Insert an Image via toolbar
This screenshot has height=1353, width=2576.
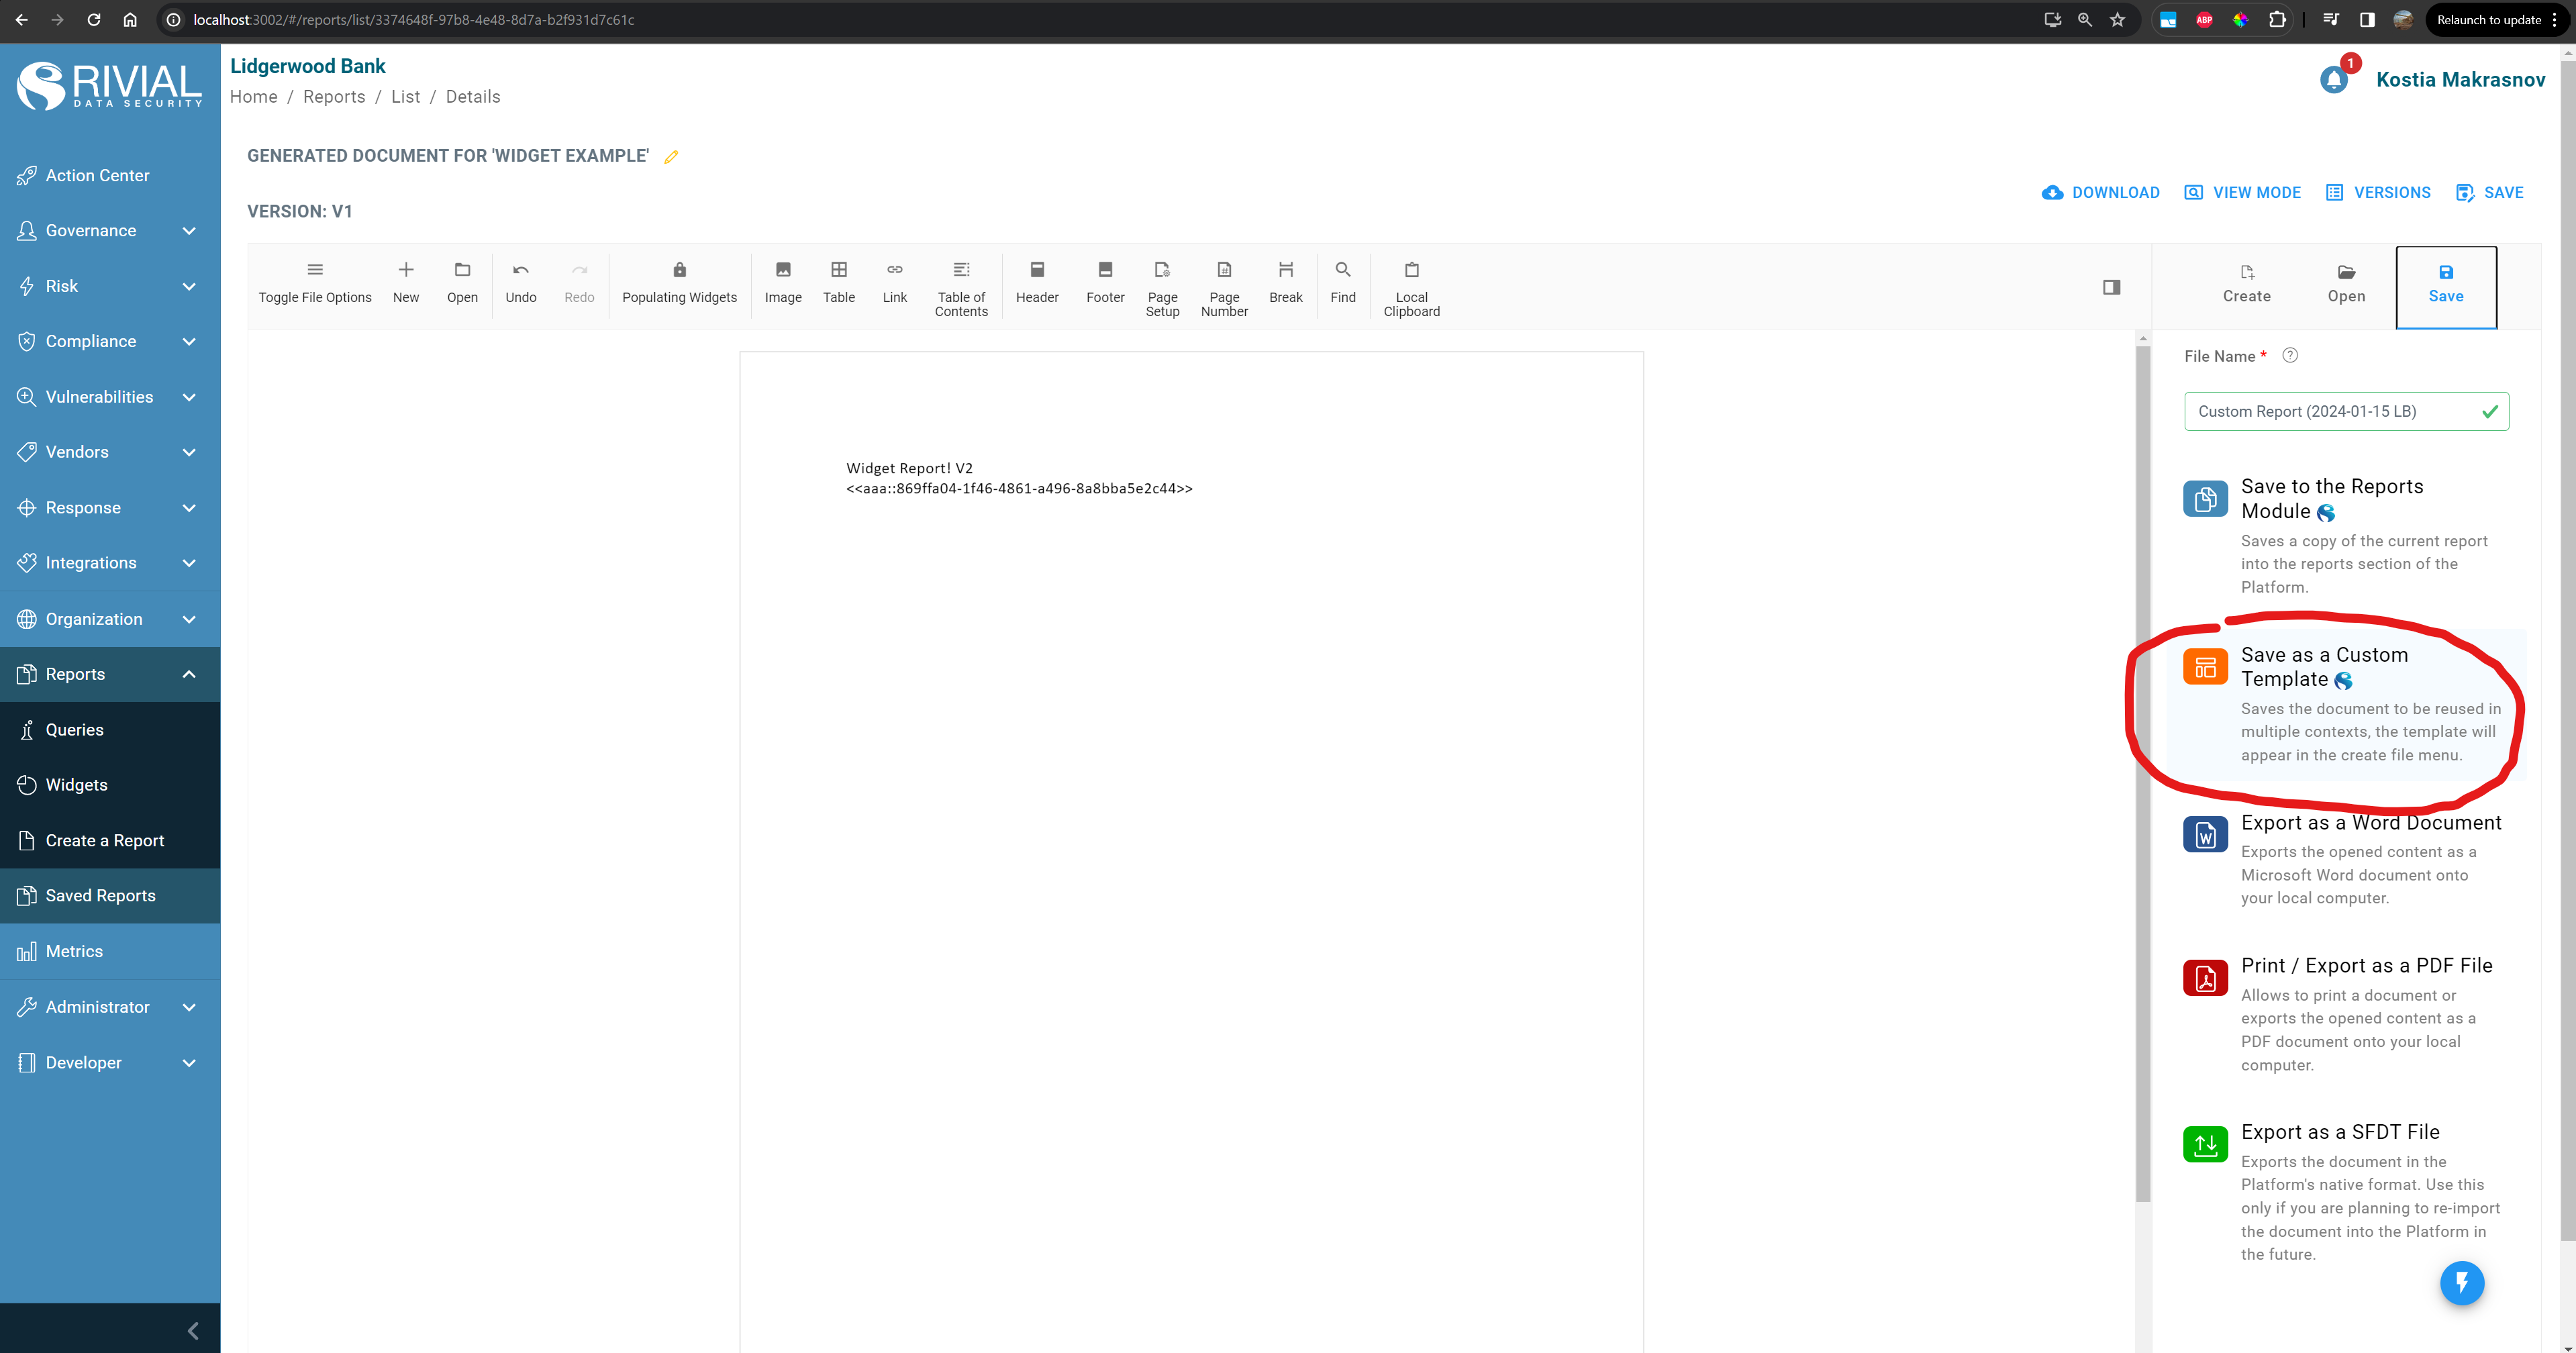783,282
